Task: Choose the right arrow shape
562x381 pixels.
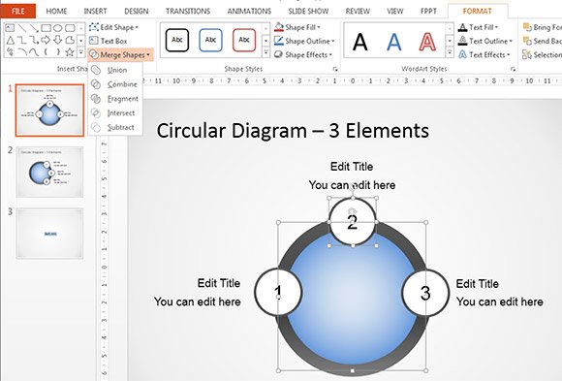Action: point(46,40)
